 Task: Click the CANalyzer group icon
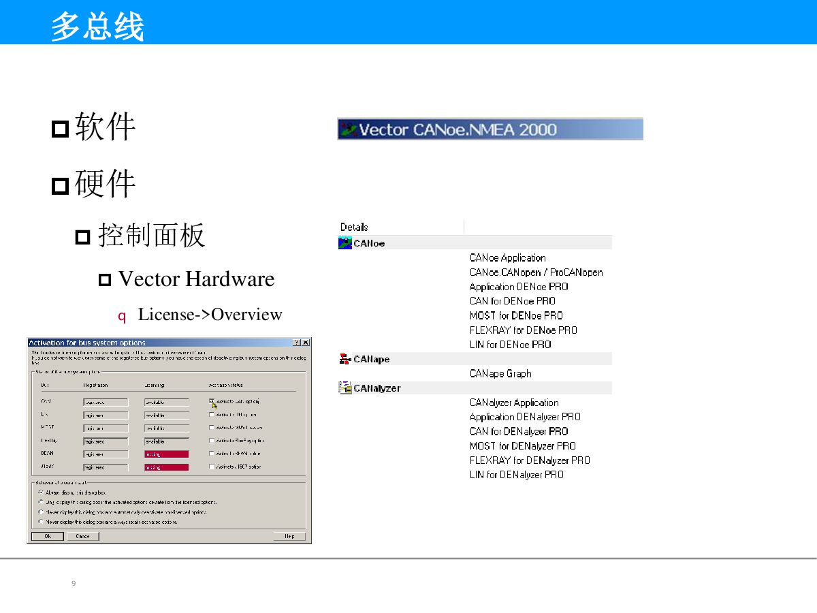click(345, 388)
